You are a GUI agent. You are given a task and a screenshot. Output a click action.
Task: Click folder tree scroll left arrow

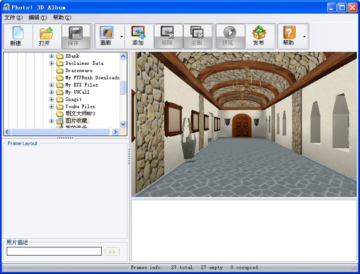click(7, 132)
